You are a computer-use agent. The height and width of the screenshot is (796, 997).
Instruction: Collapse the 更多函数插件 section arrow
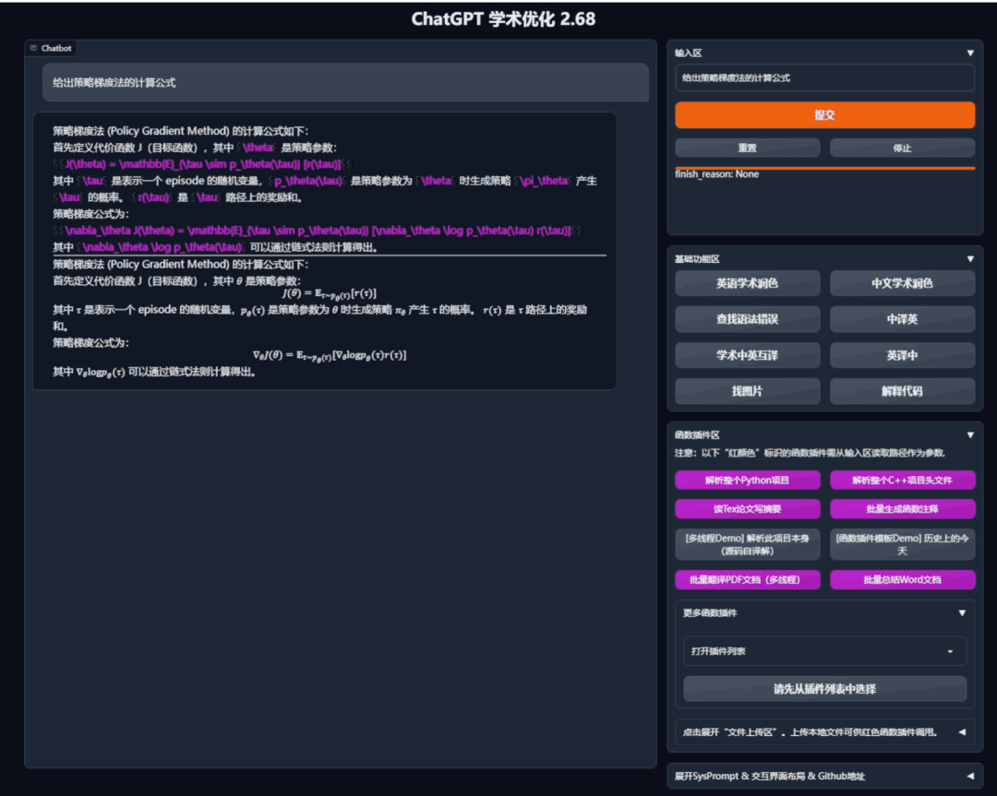962,613
